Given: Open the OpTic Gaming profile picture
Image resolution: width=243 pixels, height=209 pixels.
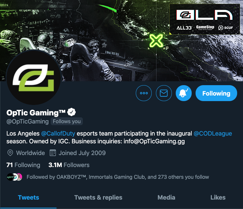Looking at the screenshot, I should 34,78.
